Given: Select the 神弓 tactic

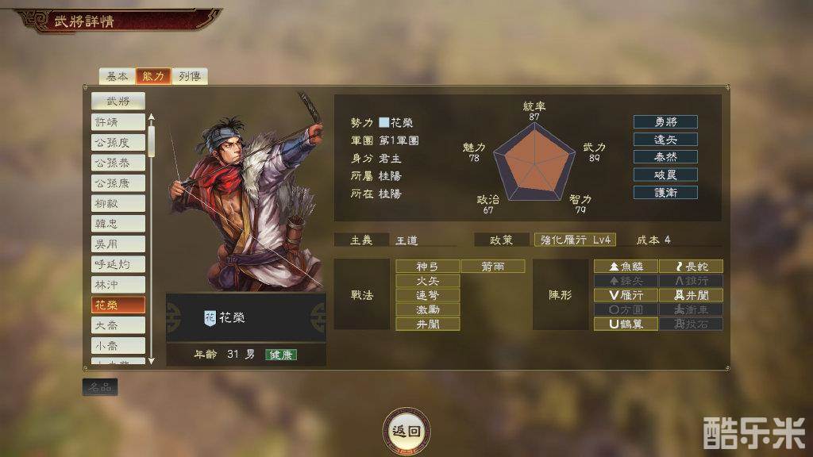Looking at the screenshot, I should (427, 267).
